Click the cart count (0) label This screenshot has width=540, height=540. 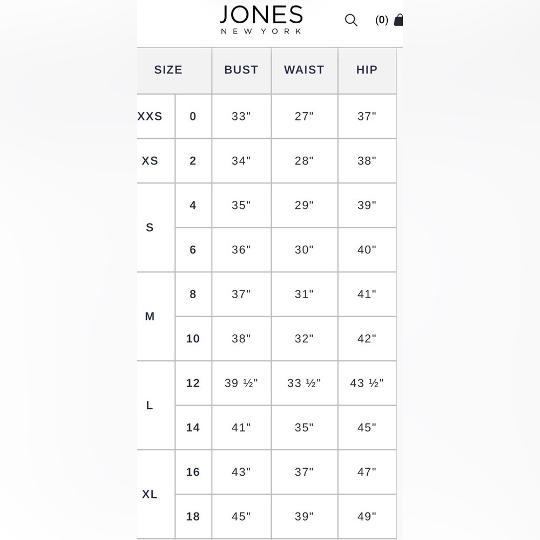coord(382,20)
